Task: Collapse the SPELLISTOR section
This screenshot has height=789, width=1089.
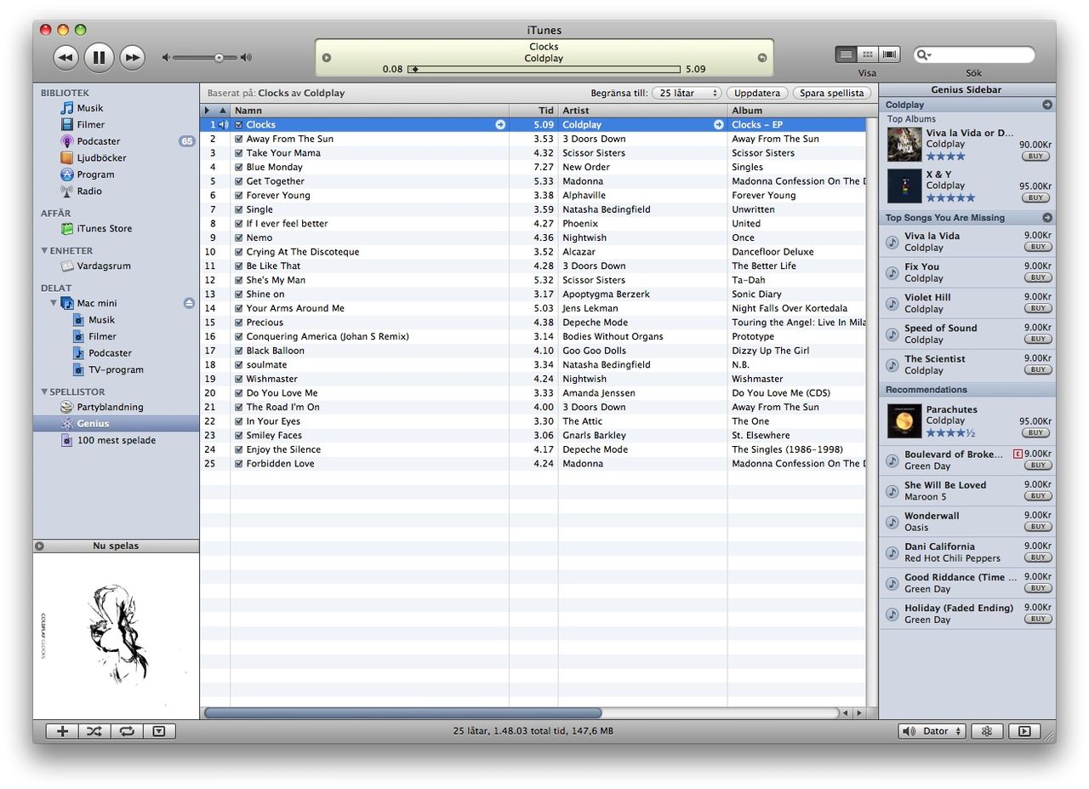Action: click(x=44, y=392)
